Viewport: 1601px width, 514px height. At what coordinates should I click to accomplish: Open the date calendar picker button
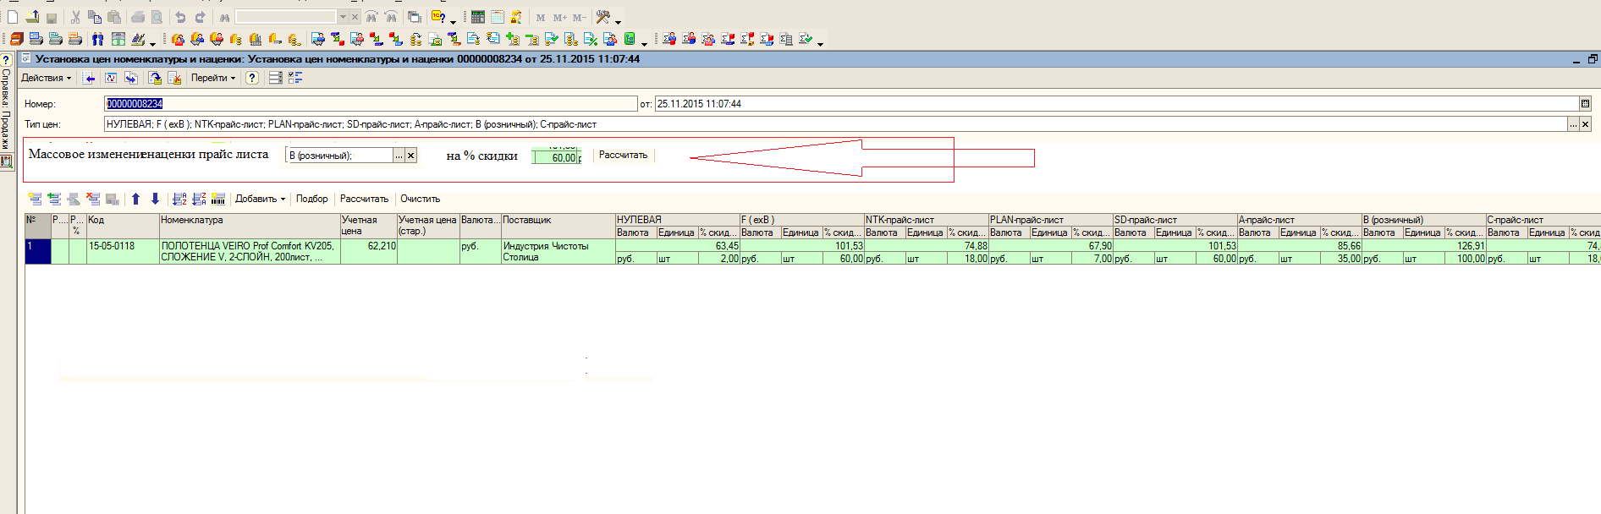click(1585, 104)
